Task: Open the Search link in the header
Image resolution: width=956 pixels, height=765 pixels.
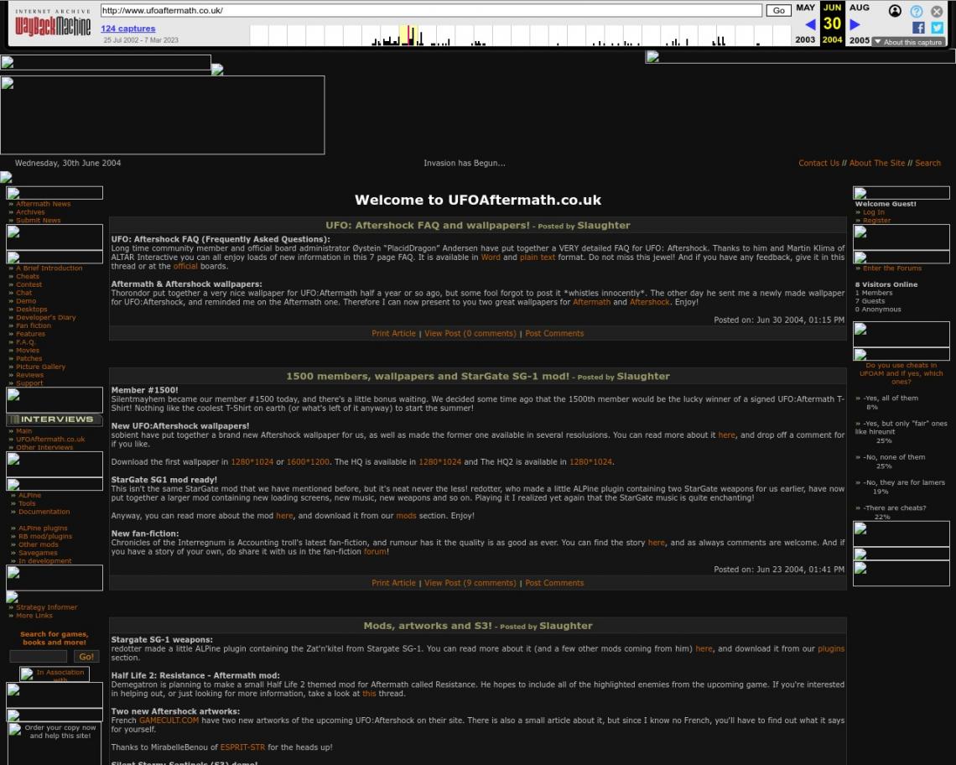Action: click(x=927, y=163)
